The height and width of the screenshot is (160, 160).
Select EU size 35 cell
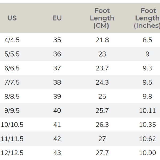pos(57,40)
